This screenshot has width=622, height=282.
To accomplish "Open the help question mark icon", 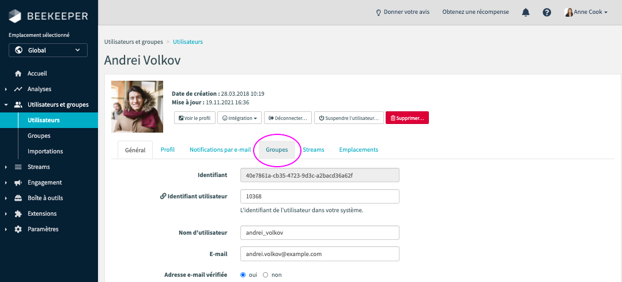I will (x=547, y=12).
